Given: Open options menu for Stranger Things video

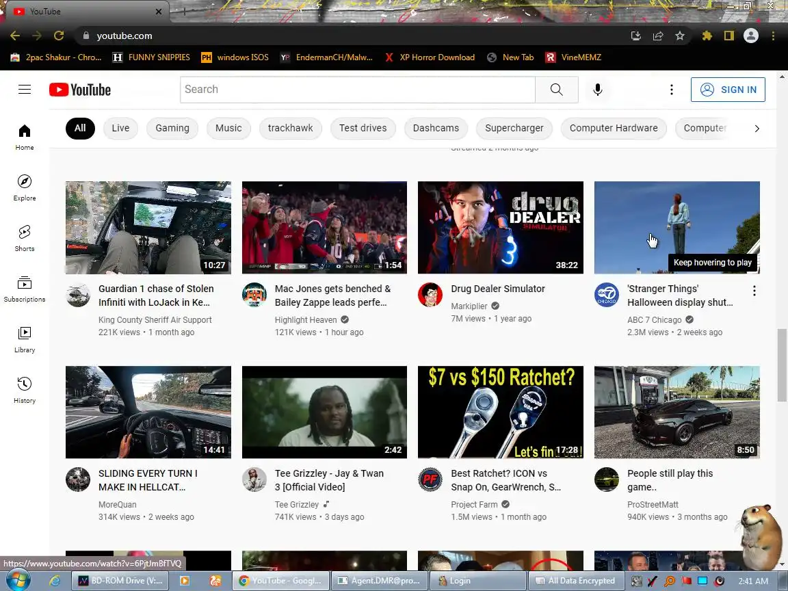Looking at the screenshot, I should coord(754,291).
